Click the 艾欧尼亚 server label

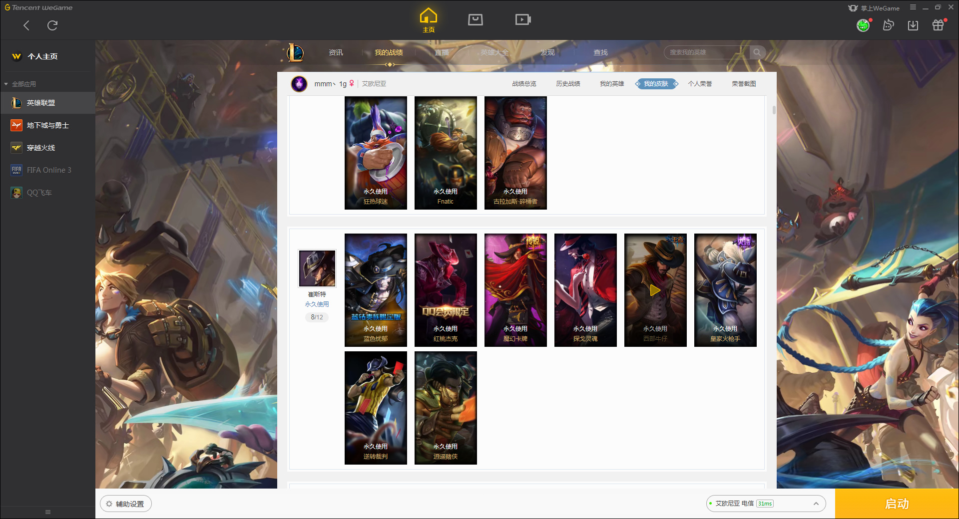[374, 84]
